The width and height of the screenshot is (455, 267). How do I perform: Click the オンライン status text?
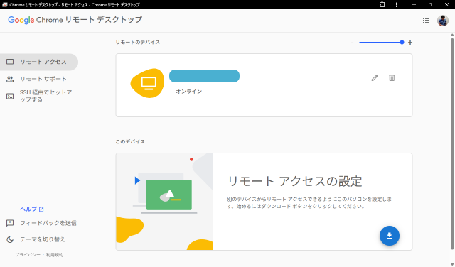(x=188, y=92)
